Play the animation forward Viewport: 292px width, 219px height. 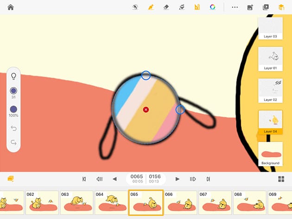pyautogui.click(x=178, y=179)
